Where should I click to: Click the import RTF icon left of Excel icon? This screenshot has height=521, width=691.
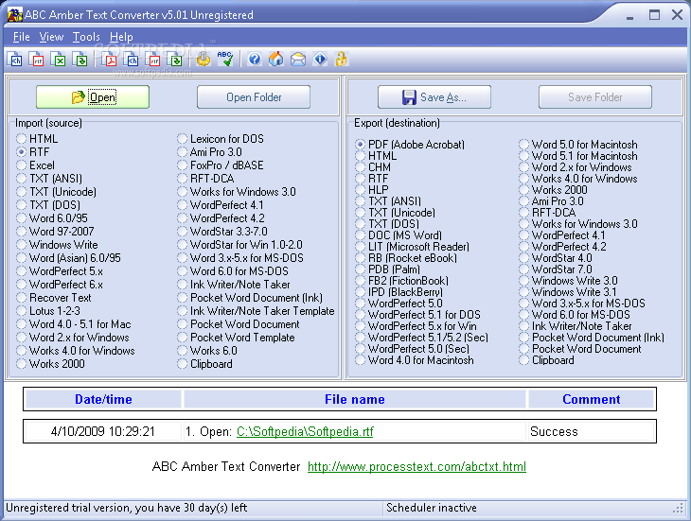pyautogui.click(x=37, y=59)
